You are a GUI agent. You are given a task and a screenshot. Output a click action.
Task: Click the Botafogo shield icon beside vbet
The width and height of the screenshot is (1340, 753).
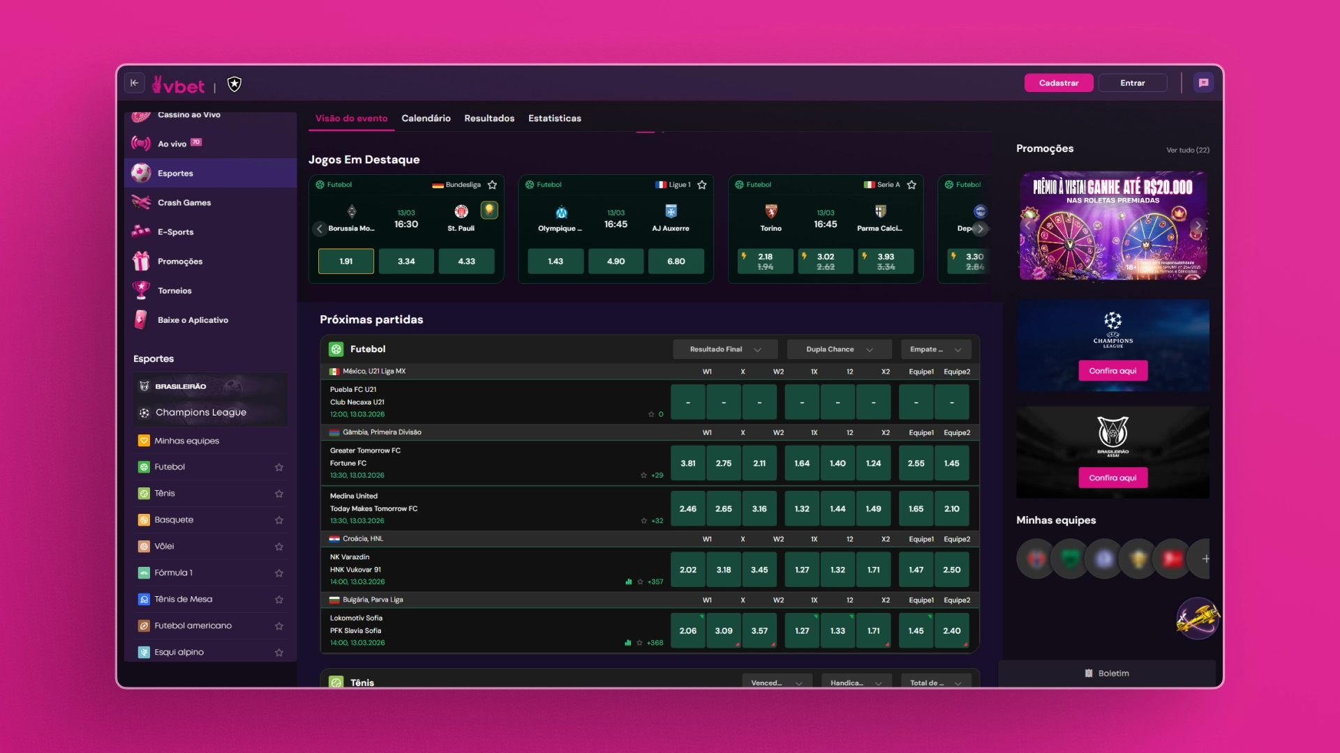coord(234,84)
